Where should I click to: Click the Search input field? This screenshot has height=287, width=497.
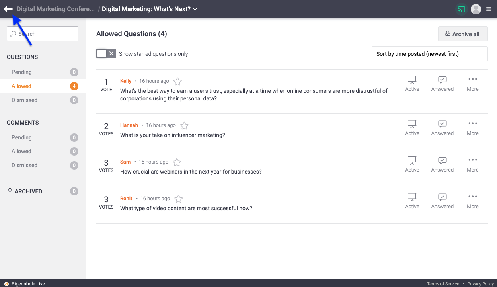point(43,34)
